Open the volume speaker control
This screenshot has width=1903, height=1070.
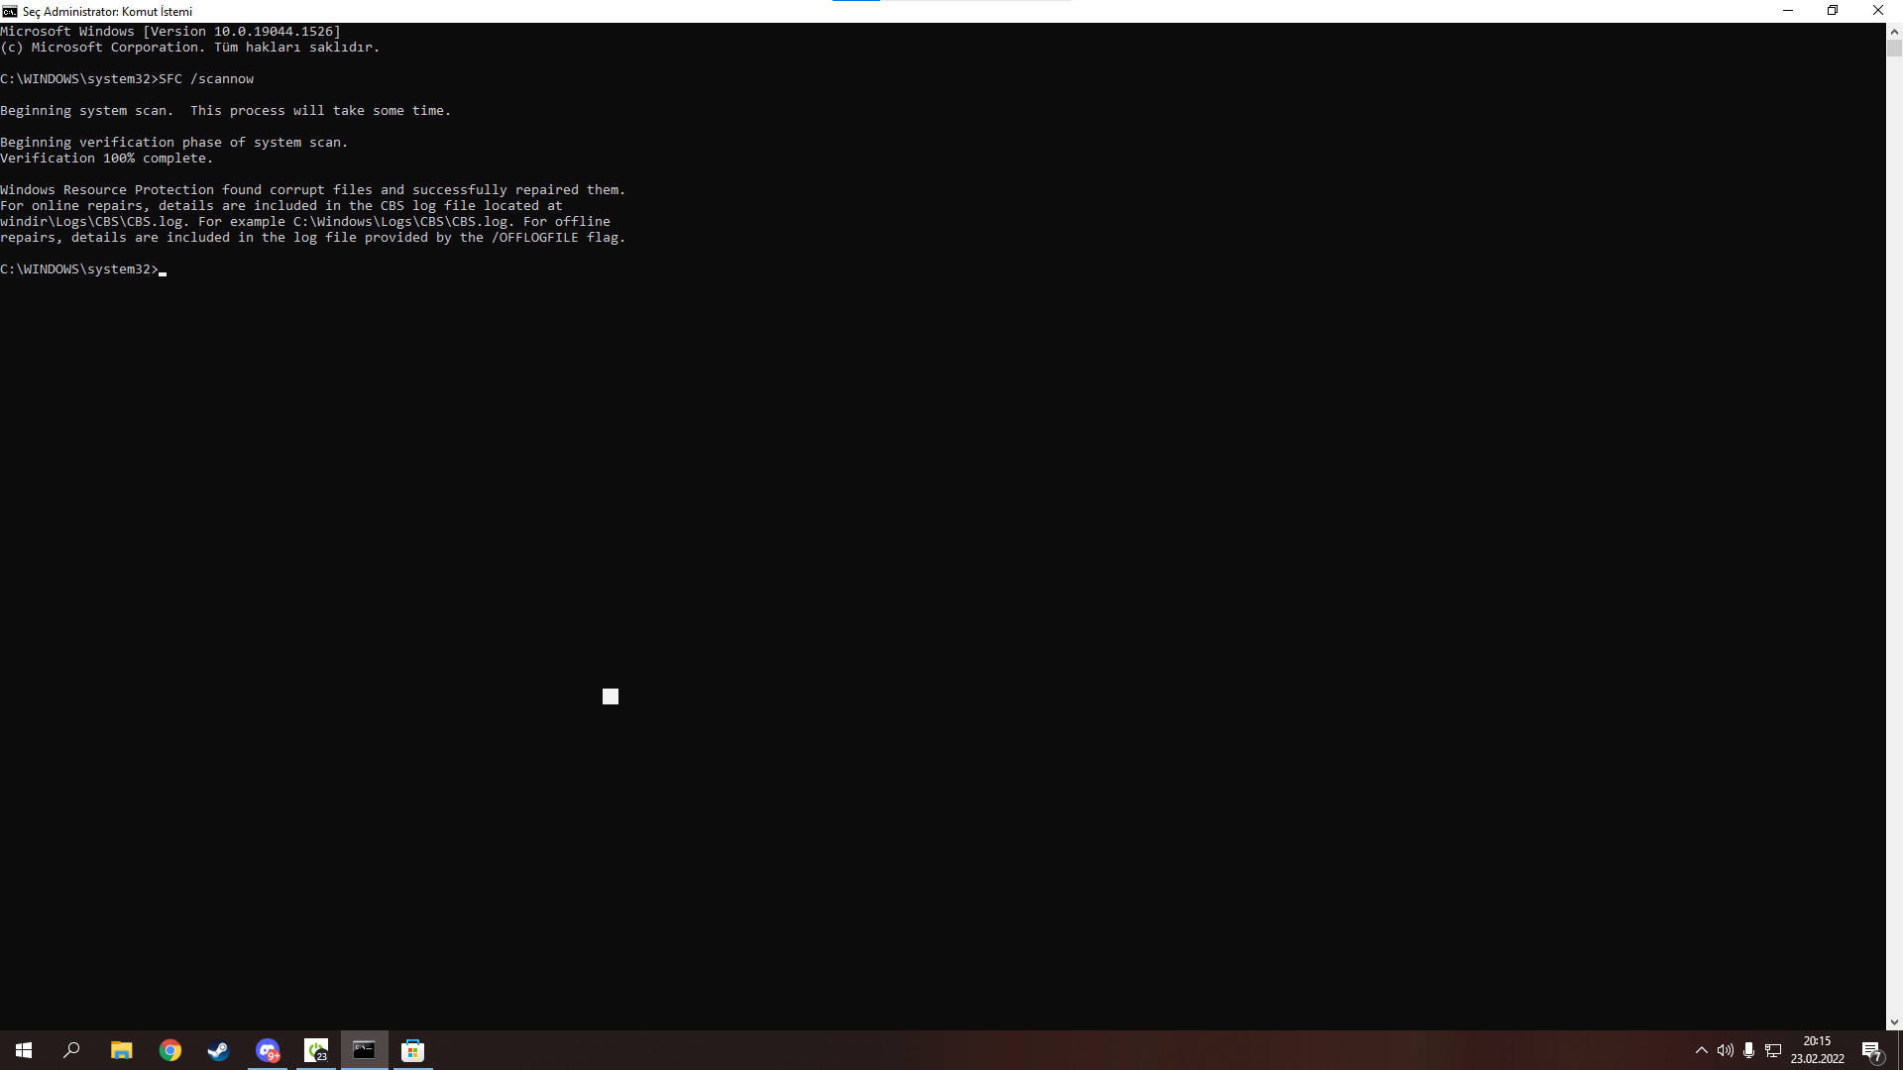pos(1726,1050)
